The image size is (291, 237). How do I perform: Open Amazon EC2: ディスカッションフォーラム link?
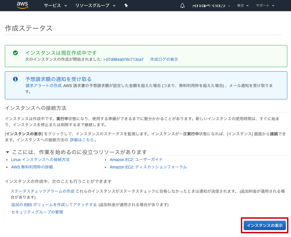coord(148,167)
